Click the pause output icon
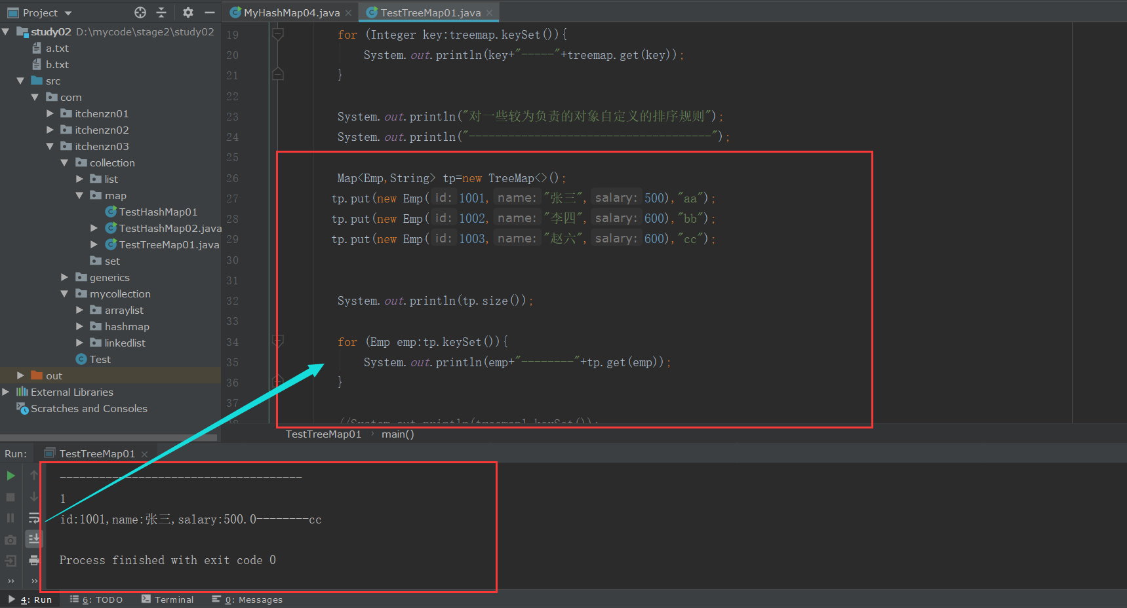The width and height of the screenshot is (1127, 608). coord(10,518)
